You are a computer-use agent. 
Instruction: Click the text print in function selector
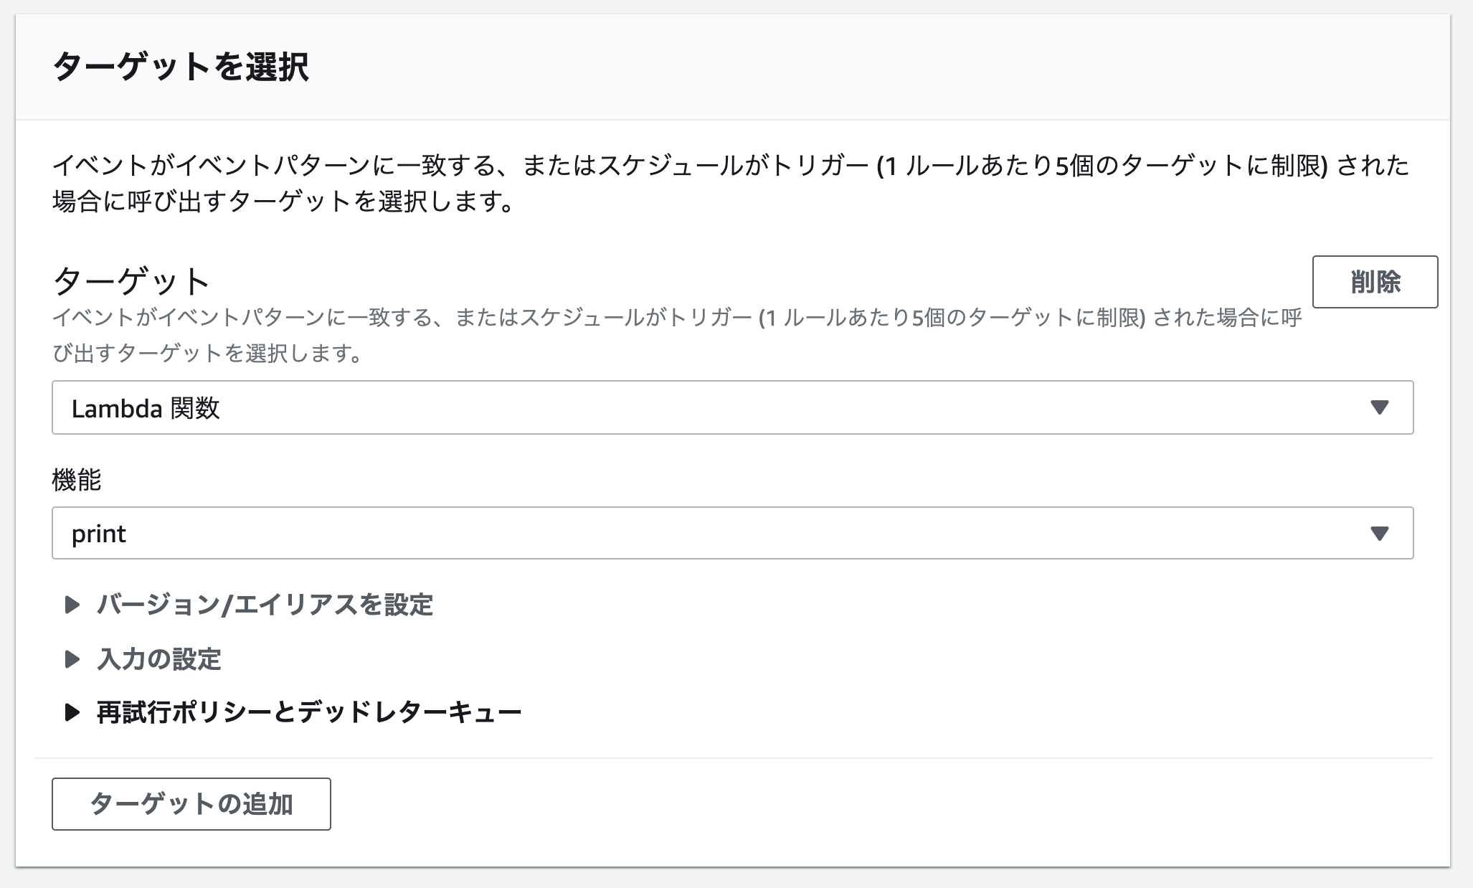[99, 534]
